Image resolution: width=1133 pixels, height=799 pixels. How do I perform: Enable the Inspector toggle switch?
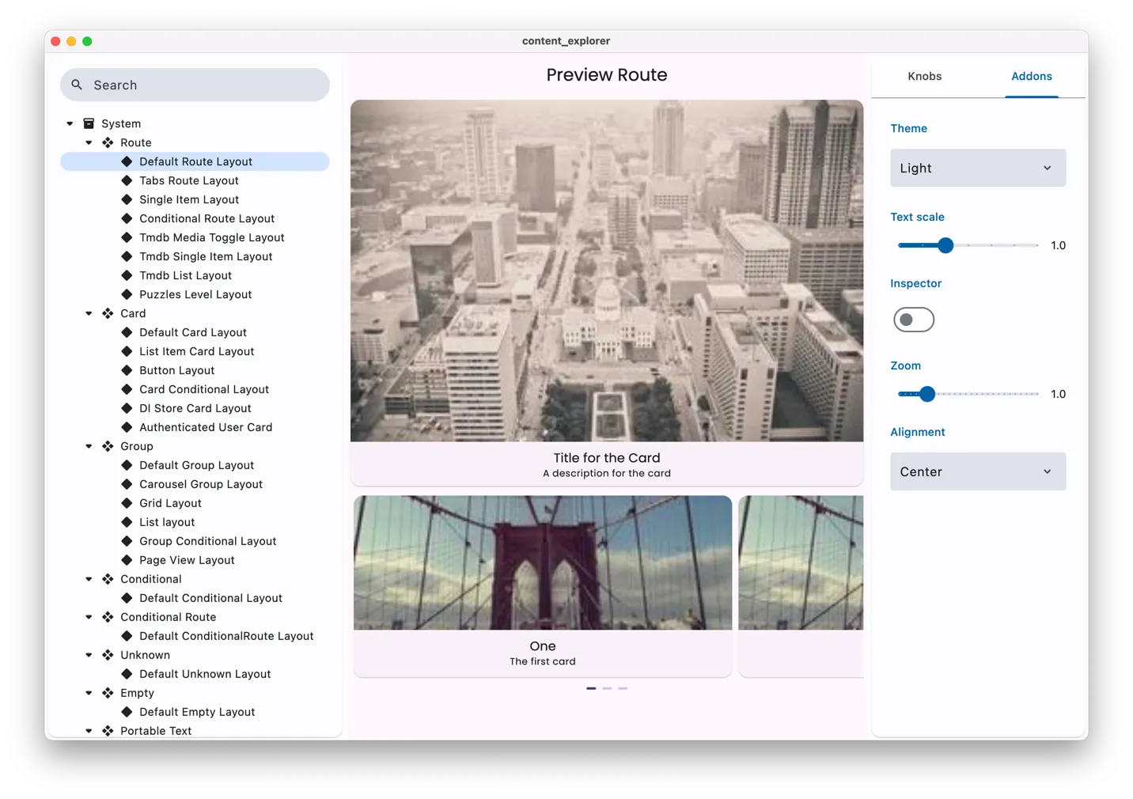(914, 320)
